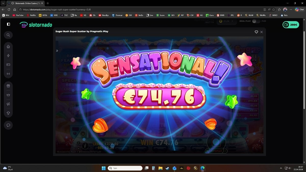This screenshot has width=306, height=172.
Task: Click the crown VIP icon in the sidebar
Action: tap(8, 95)
